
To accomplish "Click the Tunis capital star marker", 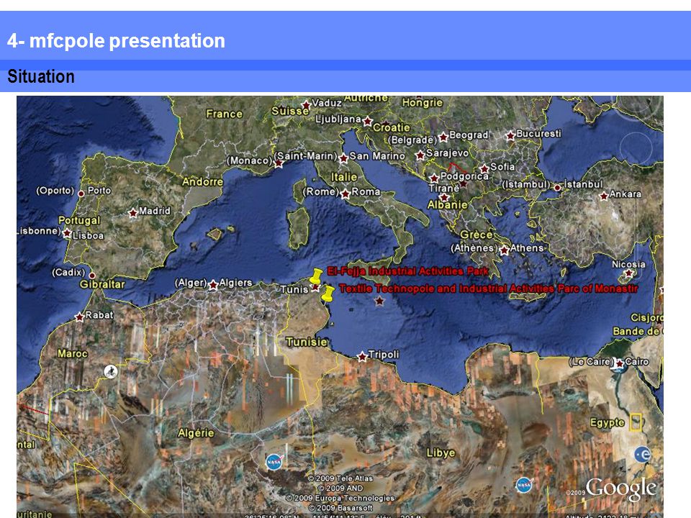I will click(x=315, y=288).
